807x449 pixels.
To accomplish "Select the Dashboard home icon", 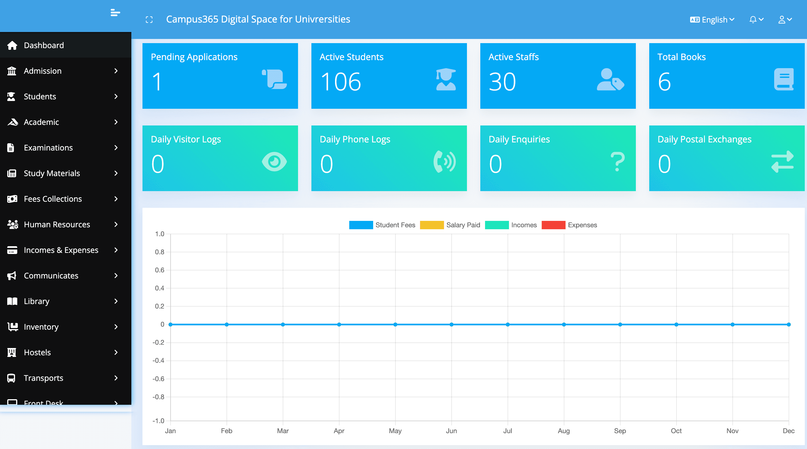I will click(12, 45).
